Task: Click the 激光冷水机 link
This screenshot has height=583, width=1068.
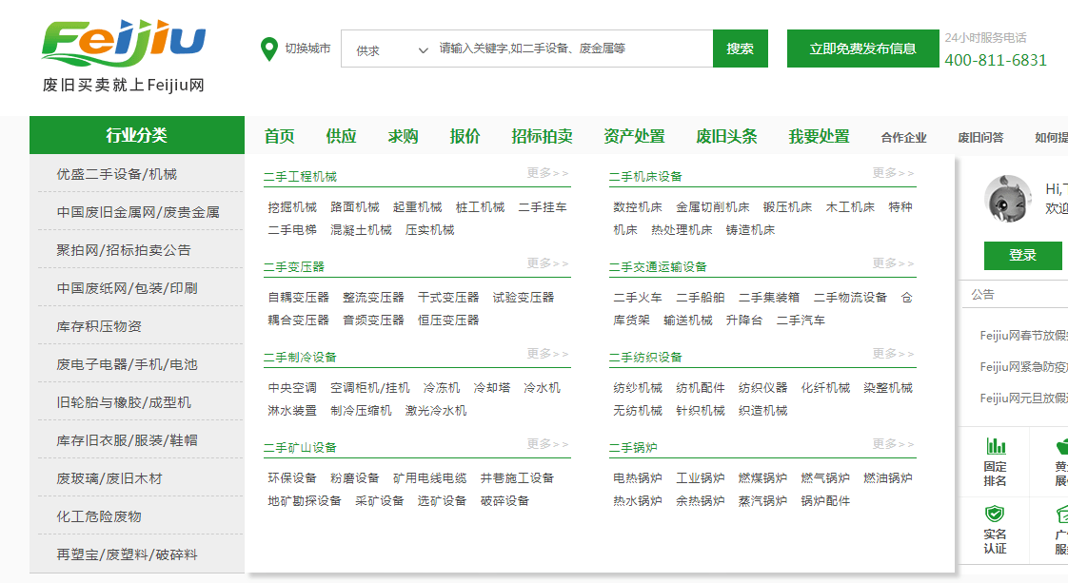Action: pyautogui.click(x=436, y=410)
